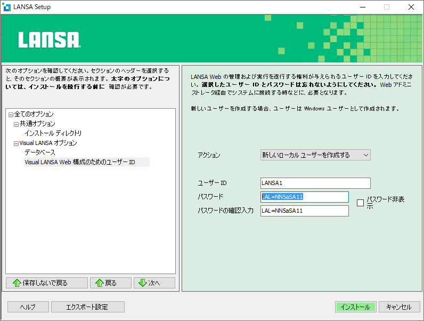Collapse the Visual LANSA オプション node

(x=16, y=143)
